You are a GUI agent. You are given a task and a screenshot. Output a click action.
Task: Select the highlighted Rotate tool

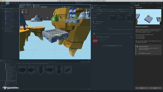[x=7, y=3]
